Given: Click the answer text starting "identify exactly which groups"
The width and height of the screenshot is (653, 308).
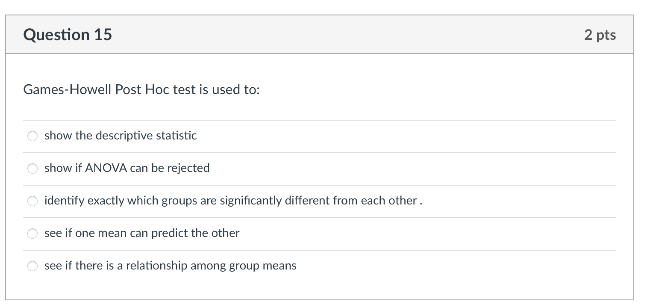Looking at the screenshot, I should click(233, 201).
